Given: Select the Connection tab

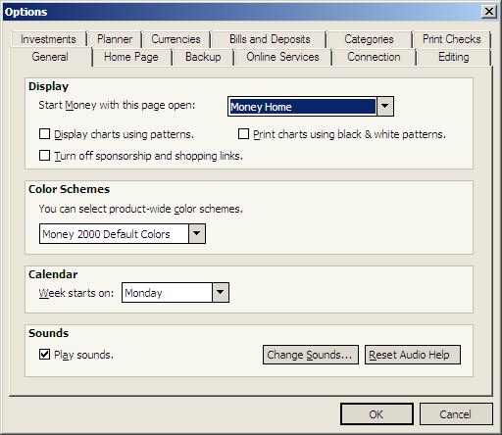Looking at the screenshot, I should 374,57.
